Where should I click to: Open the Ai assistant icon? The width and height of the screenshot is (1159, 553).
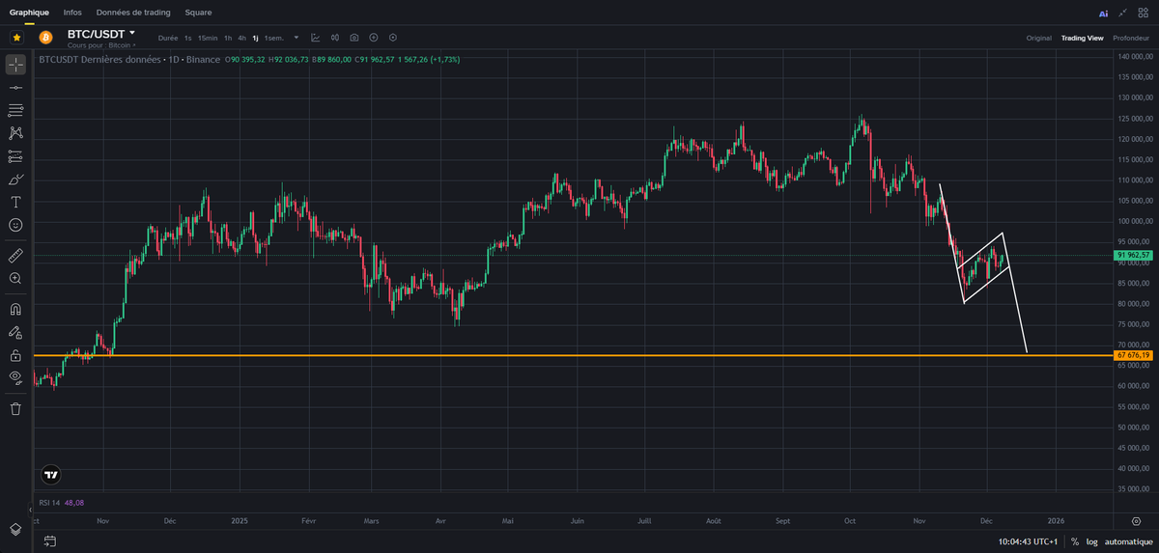1104,14
